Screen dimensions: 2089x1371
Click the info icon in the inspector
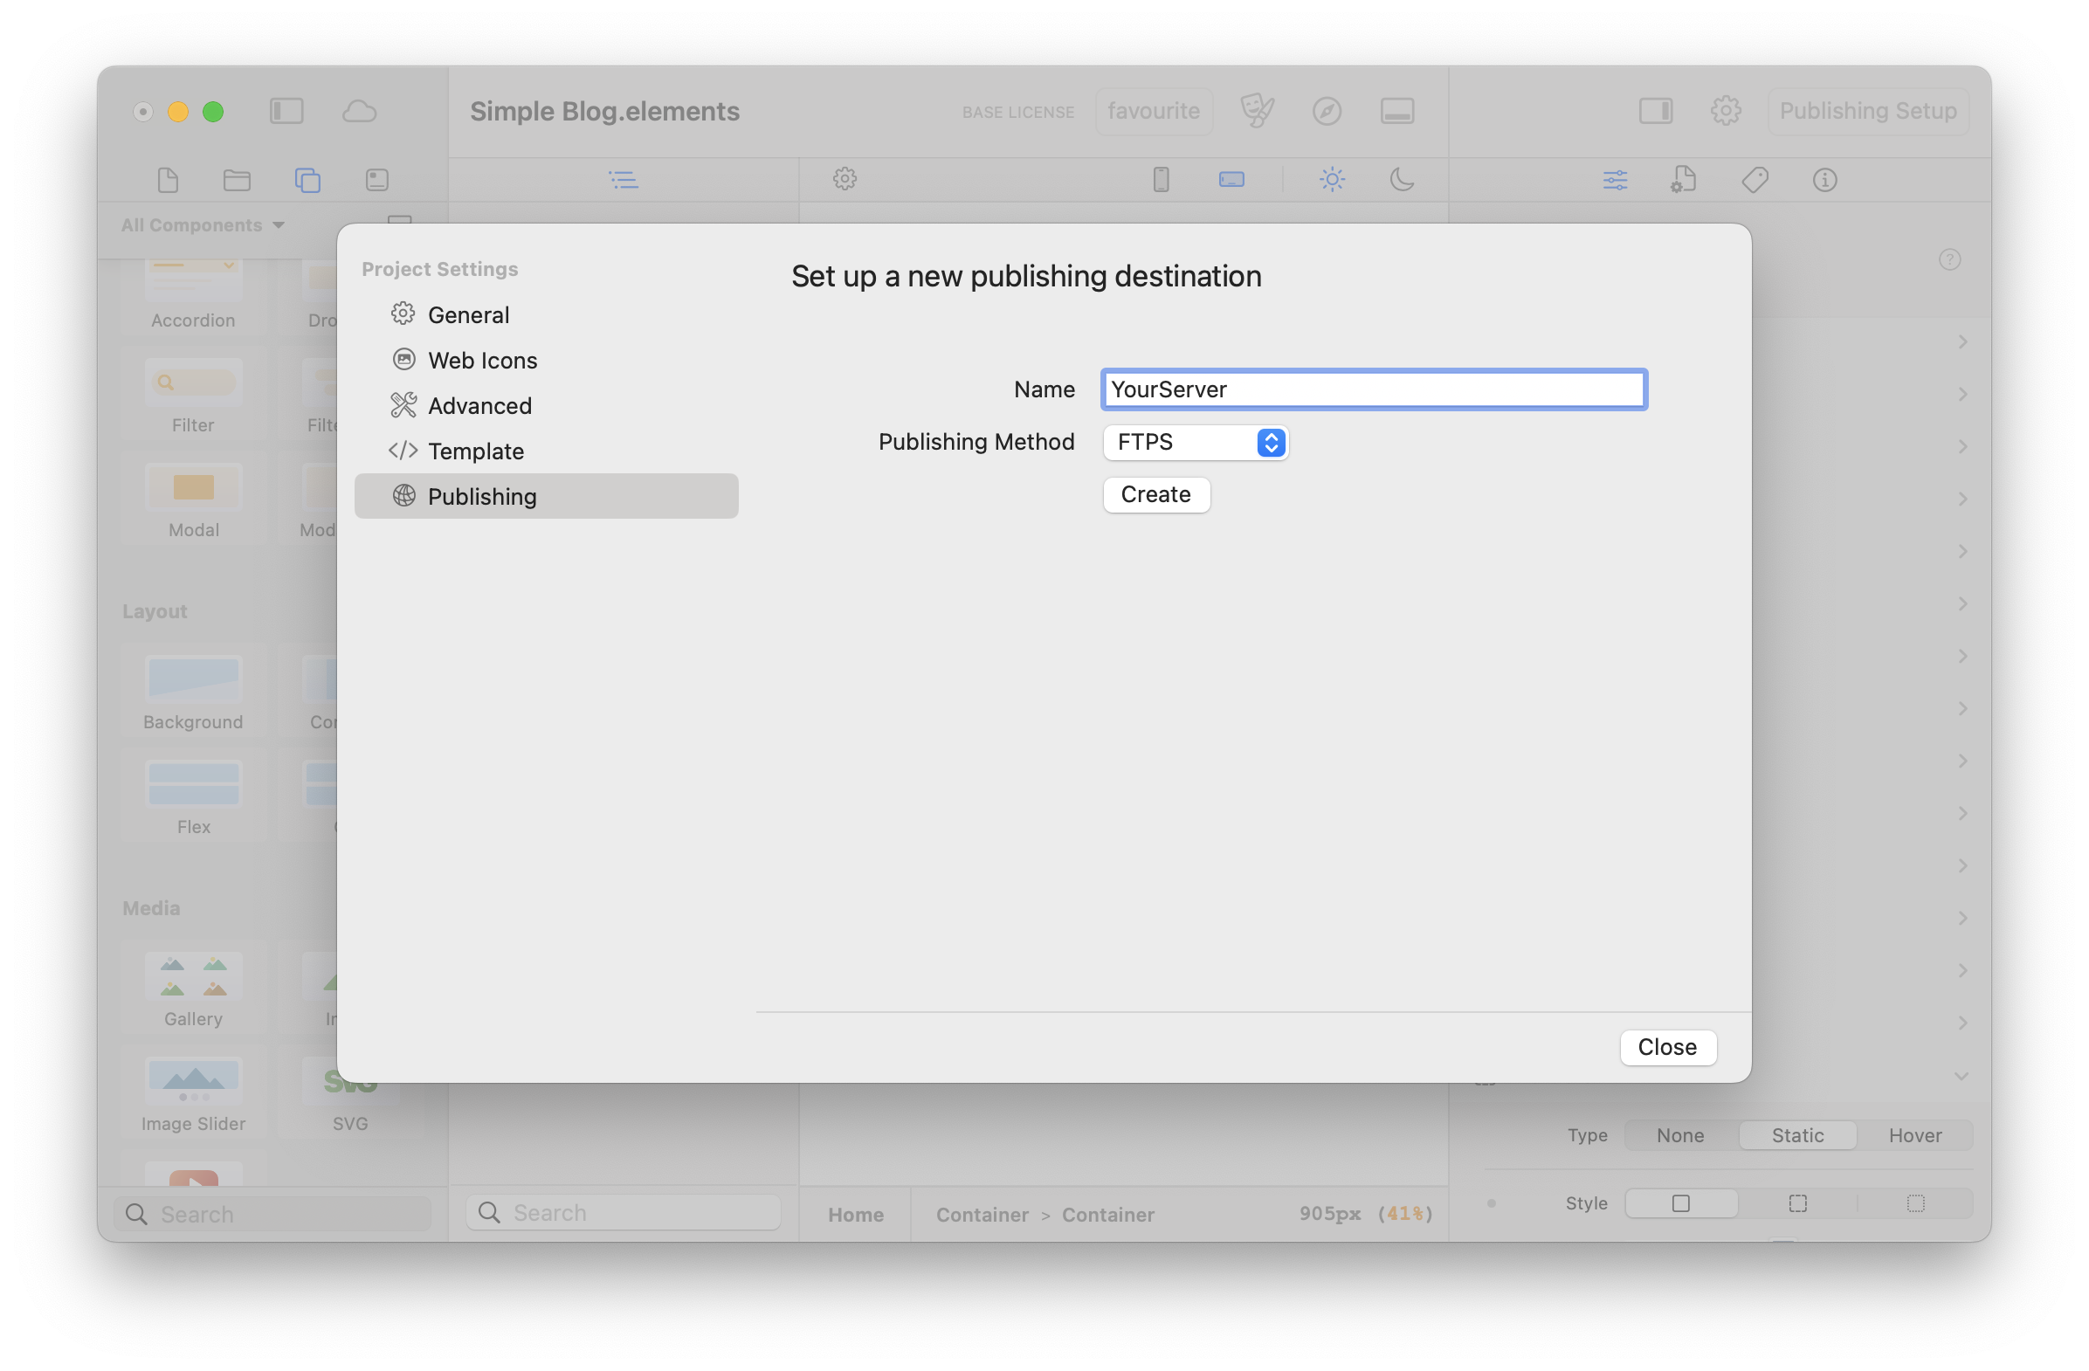click(x=1824, y=180)
